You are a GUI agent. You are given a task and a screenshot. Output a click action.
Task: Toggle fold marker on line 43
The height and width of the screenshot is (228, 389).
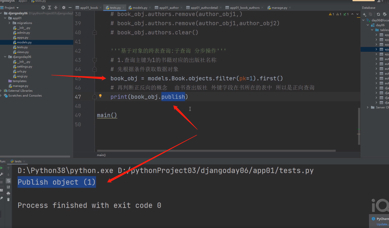(95, 60)
